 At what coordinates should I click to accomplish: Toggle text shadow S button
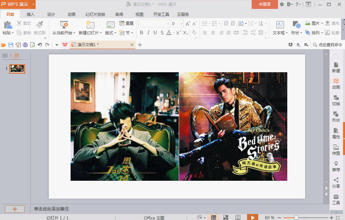162,33
